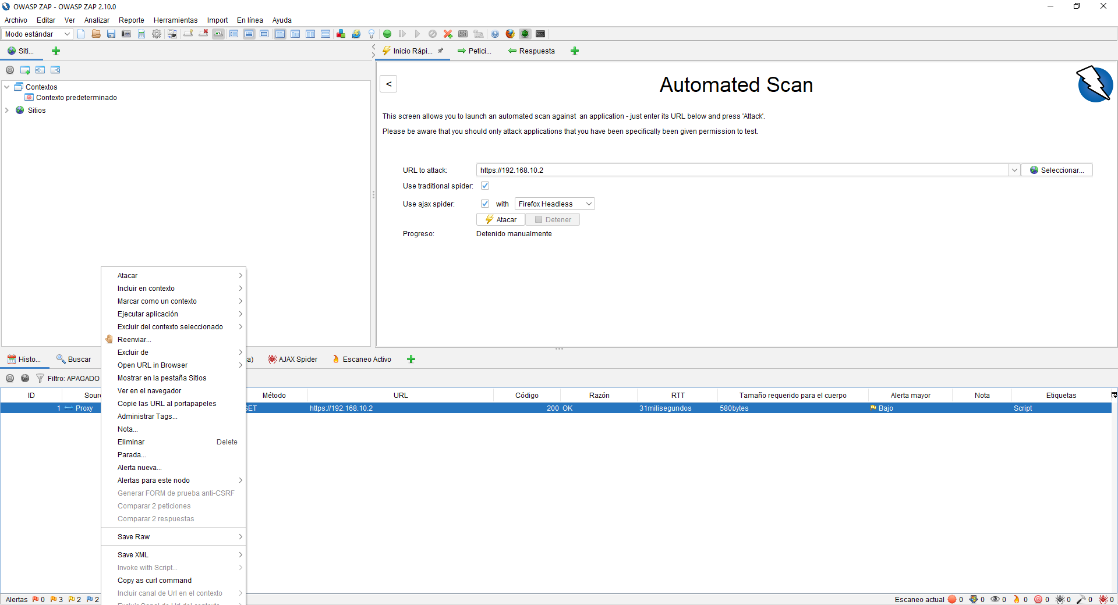The image size is (1118, 605).
Task: Click the Atacar attack button
Action: pyautogui.click(x=501, y=219)
